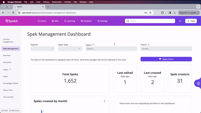
Task: View site information icon in address bar
Action: click(19, 13)
